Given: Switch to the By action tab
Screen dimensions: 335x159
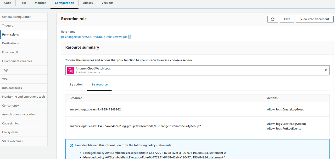Looking at the screenshot, I should tap(76, 85).
